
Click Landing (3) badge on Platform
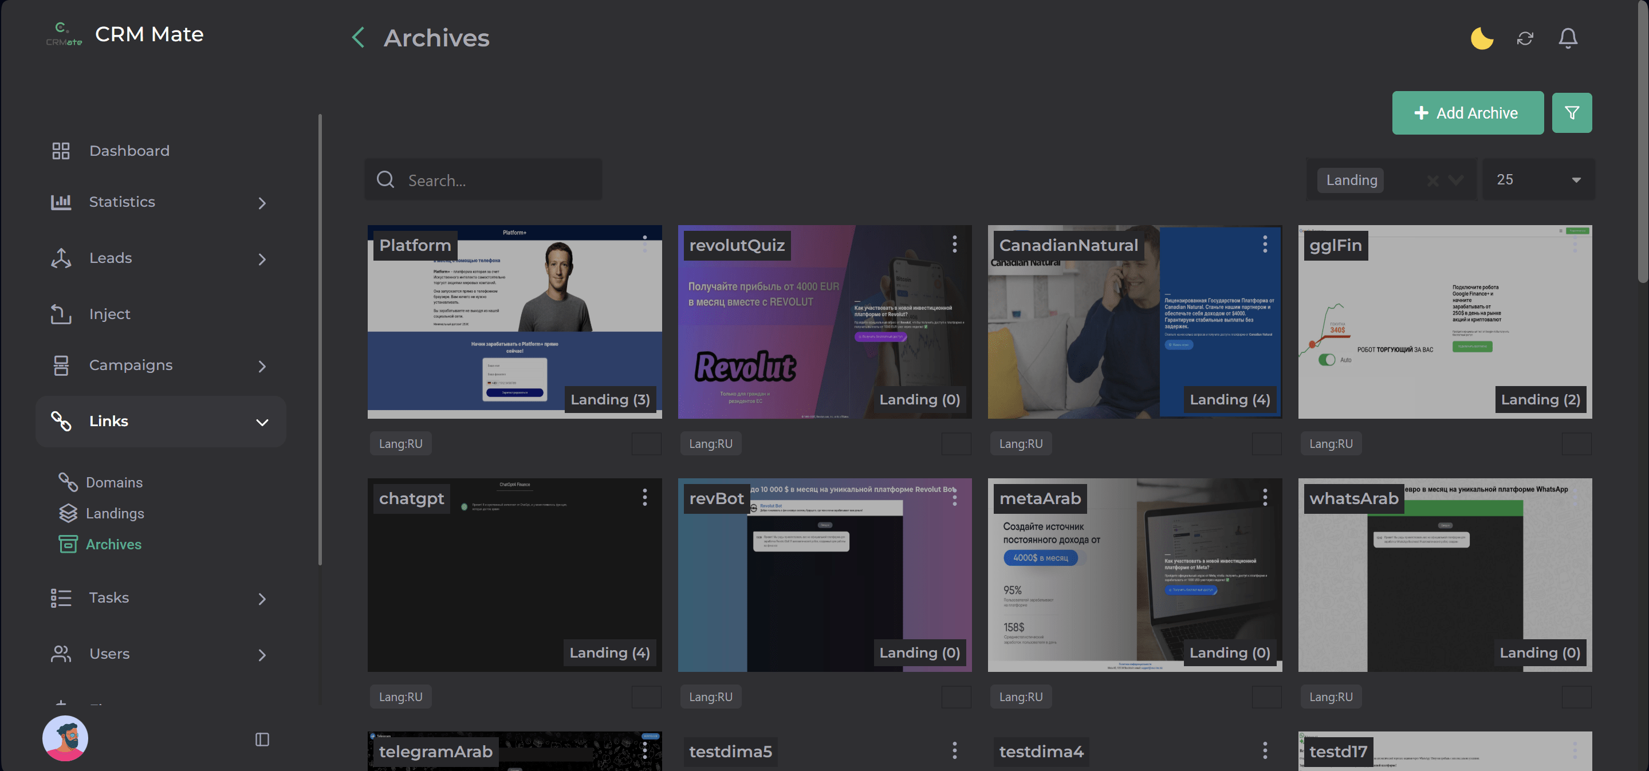pyautogui.click(x=610, y=400)
